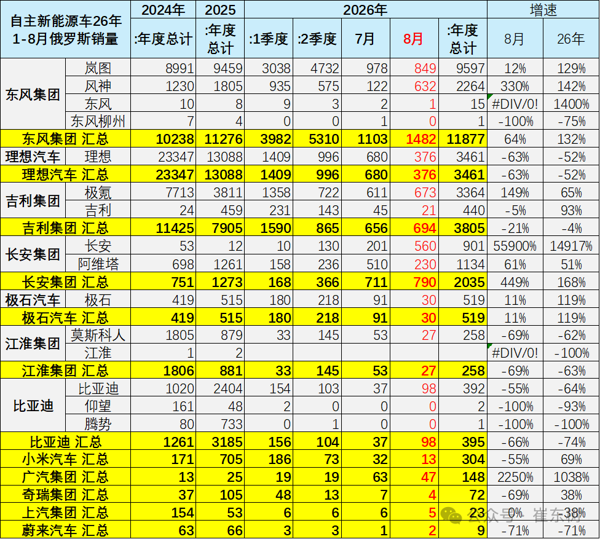Select the 极石汽车 汇总 row label

pos(65,318)
